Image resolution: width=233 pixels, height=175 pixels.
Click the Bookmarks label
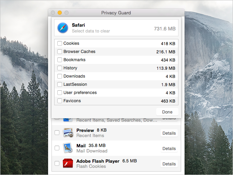tap(74, 60)
